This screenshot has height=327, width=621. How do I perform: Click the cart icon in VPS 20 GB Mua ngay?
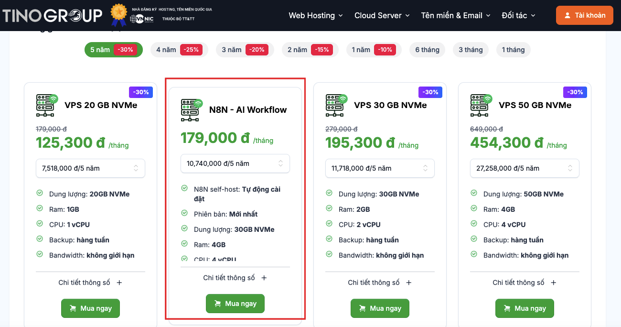pyautogui.click(x=73, y=308)
